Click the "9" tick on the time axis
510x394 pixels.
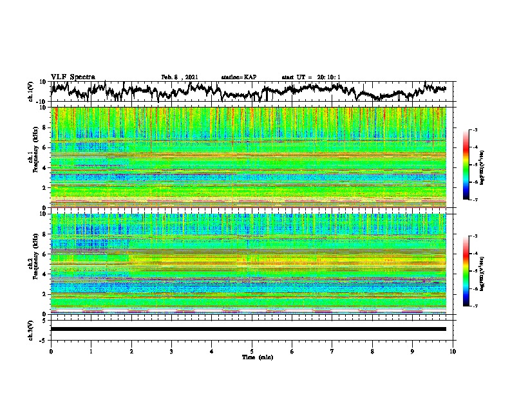pyautogui.click(x=412, y=352)
